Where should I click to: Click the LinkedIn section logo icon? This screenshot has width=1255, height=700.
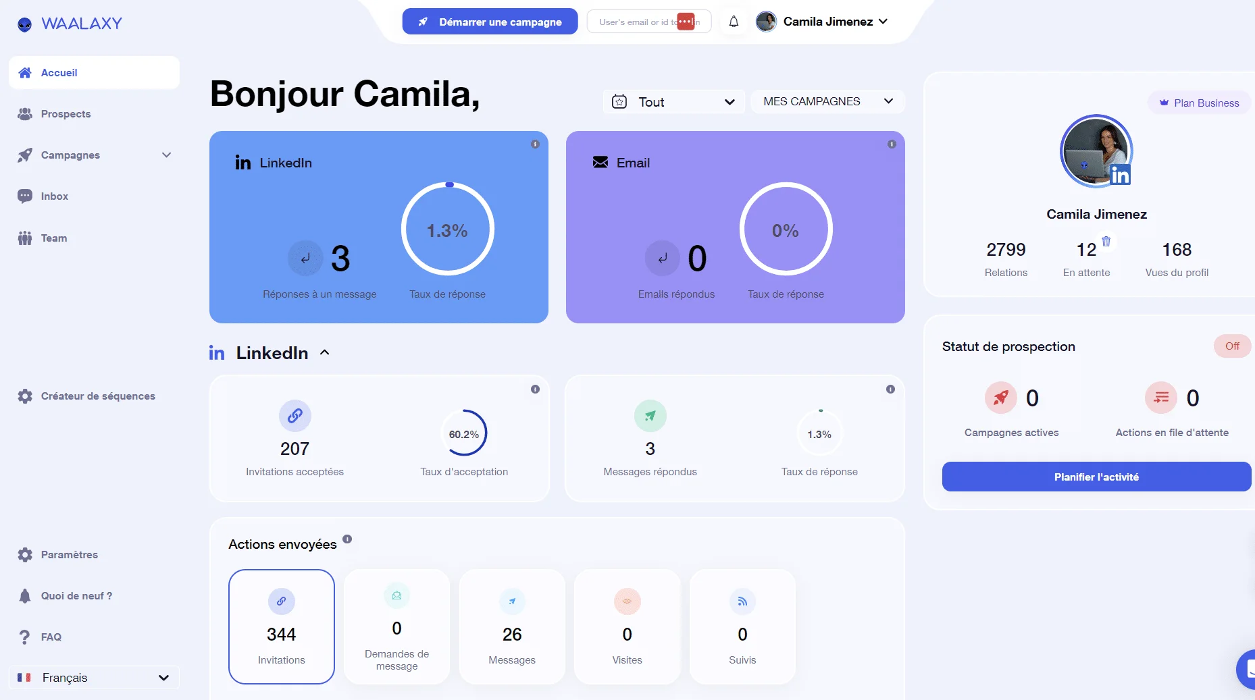(x=217, y=353)
